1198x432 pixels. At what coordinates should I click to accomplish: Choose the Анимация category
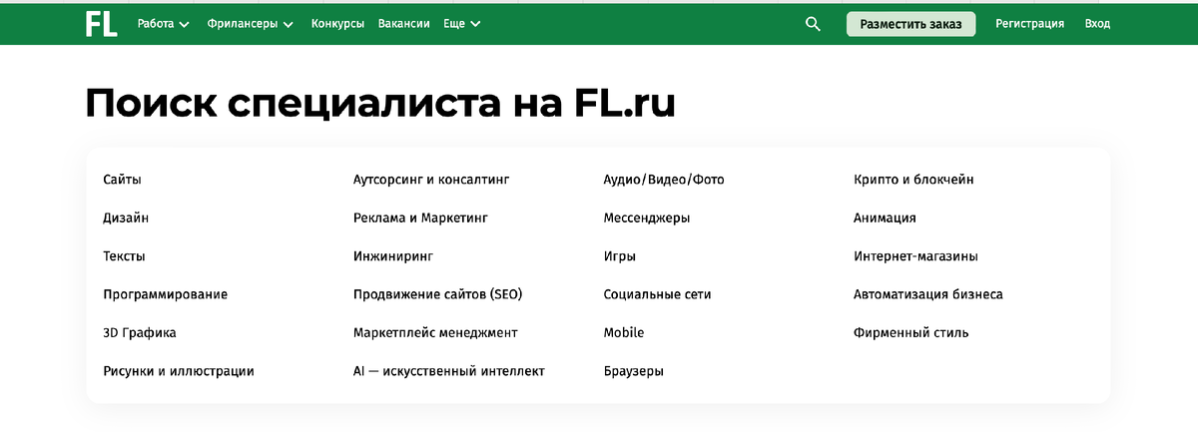[x=885, y=217]
